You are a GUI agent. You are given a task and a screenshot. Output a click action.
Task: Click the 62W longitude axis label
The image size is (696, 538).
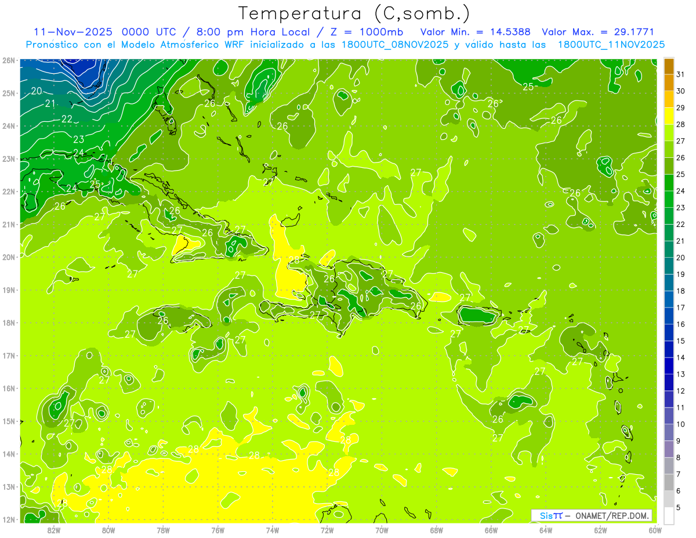[600, 530]
